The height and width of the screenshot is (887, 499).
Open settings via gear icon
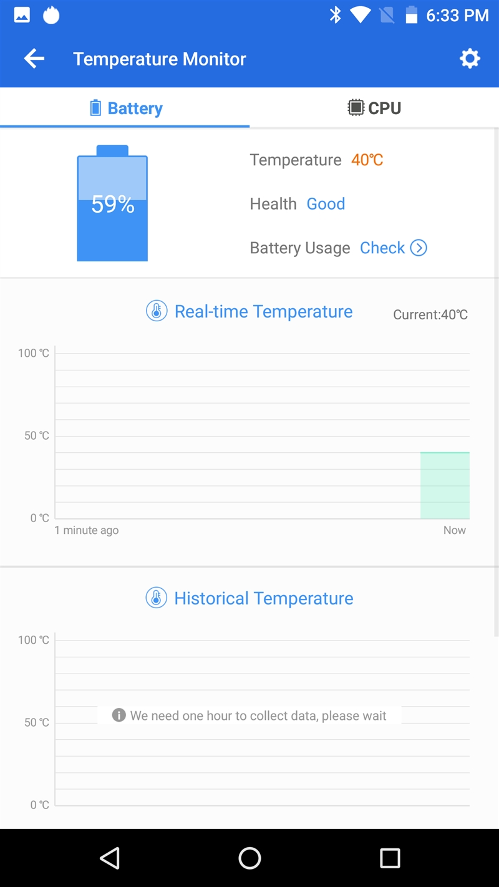(470, 59)
